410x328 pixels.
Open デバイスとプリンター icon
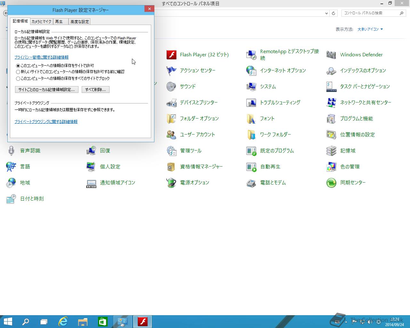[171, 103]
